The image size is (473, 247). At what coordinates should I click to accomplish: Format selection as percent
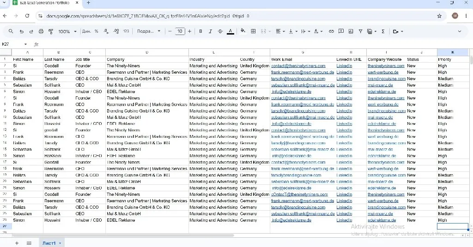pos(96,31)
